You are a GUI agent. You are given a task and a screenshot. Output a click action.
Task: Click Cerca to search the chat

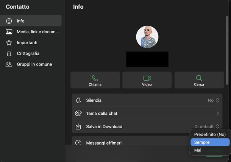point(199,80)
